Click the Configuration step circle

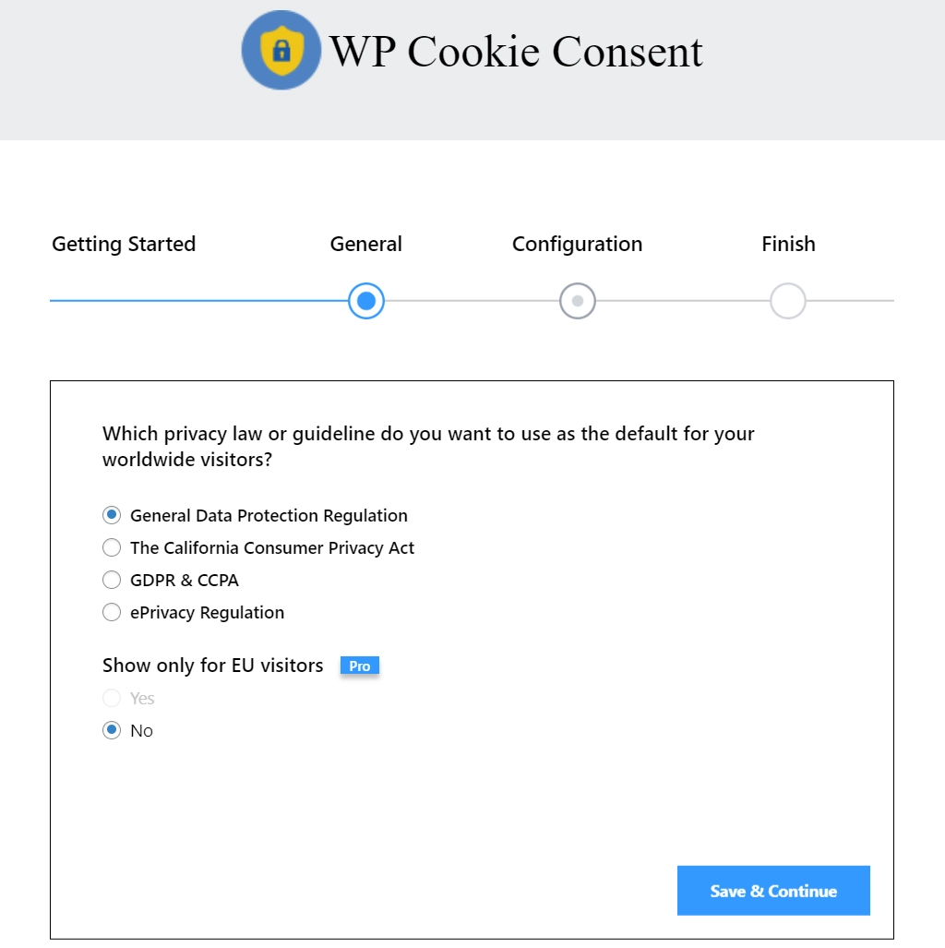tap(577, 301)
